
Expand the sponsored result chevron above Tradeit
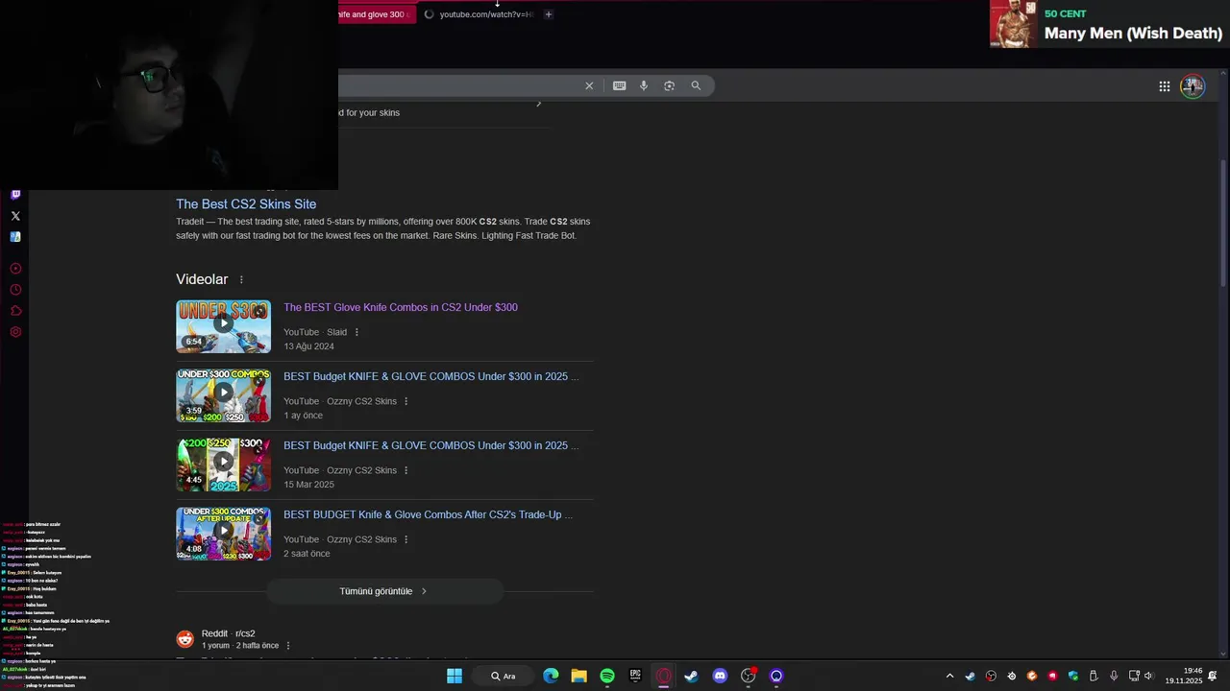539,104
